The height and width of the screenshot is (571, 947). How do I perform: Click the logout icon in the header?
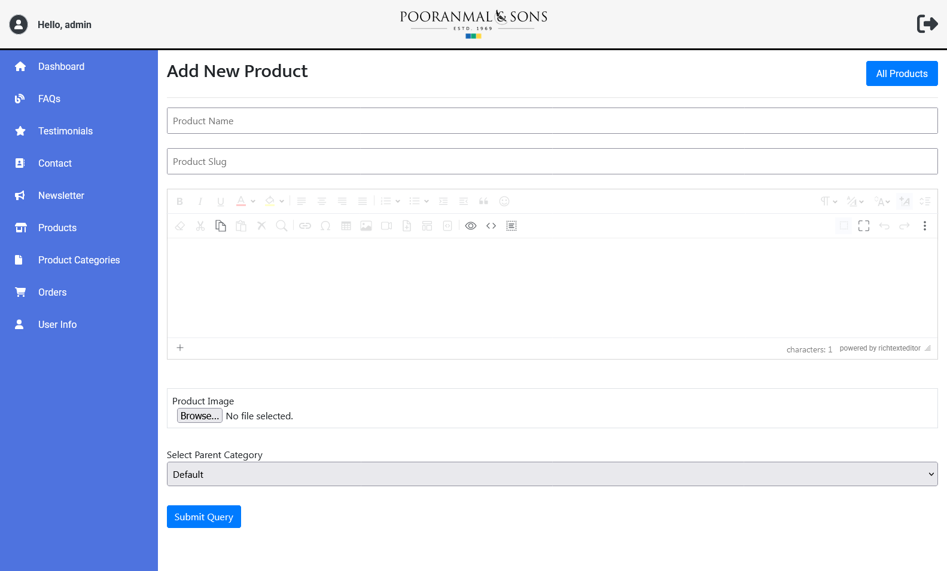[x=927, y=24]
